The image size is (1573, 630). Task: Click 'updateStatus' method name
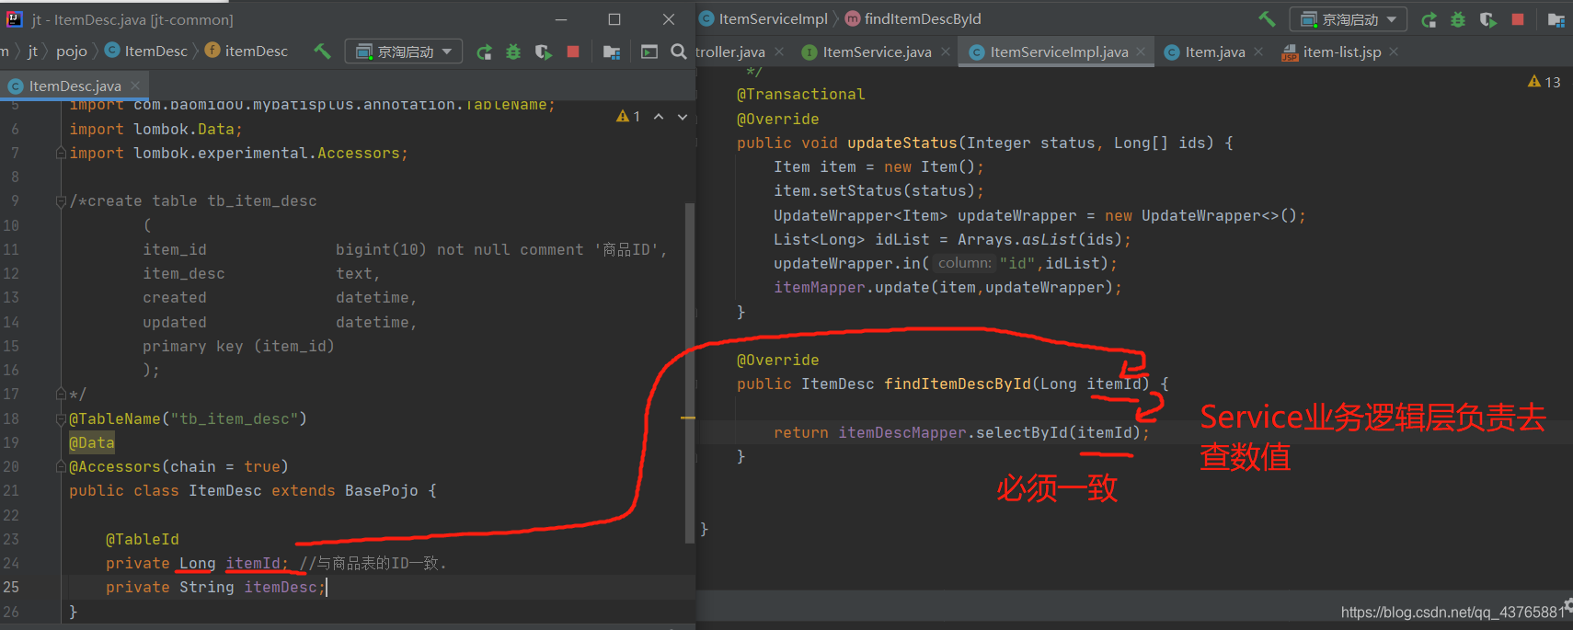[902, 143]
